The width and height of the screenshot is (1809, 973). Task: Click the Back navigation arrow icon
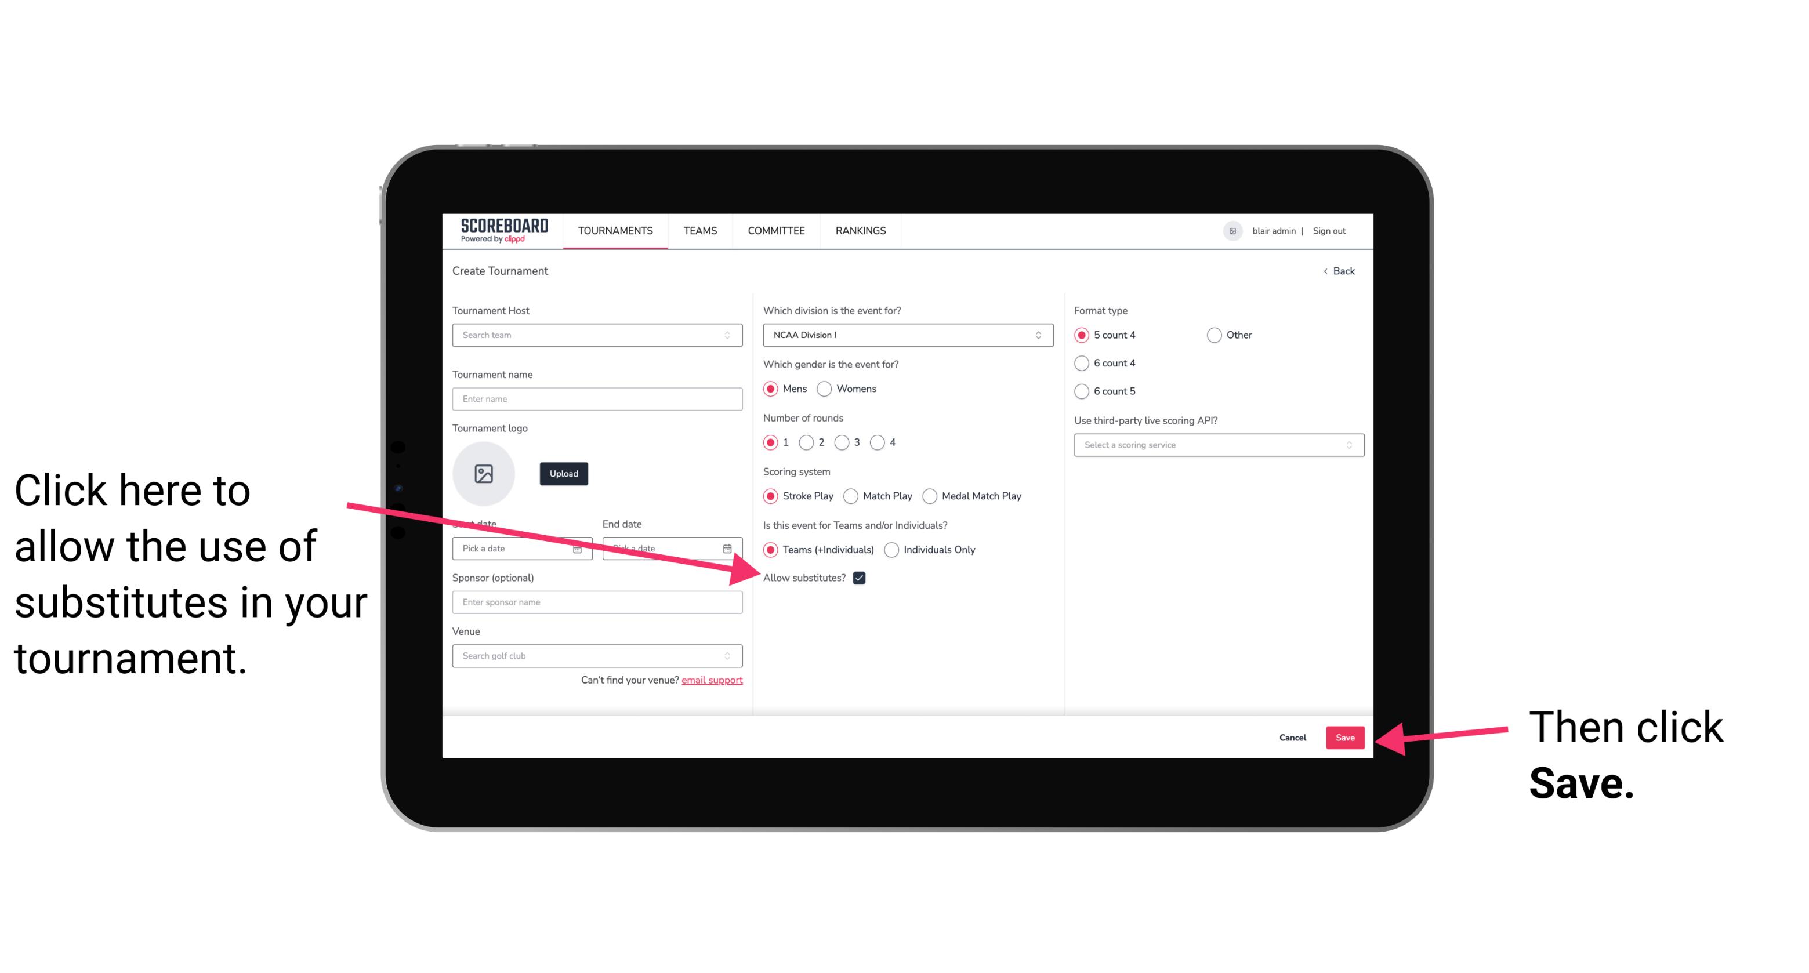click(x=1326, y=271)
